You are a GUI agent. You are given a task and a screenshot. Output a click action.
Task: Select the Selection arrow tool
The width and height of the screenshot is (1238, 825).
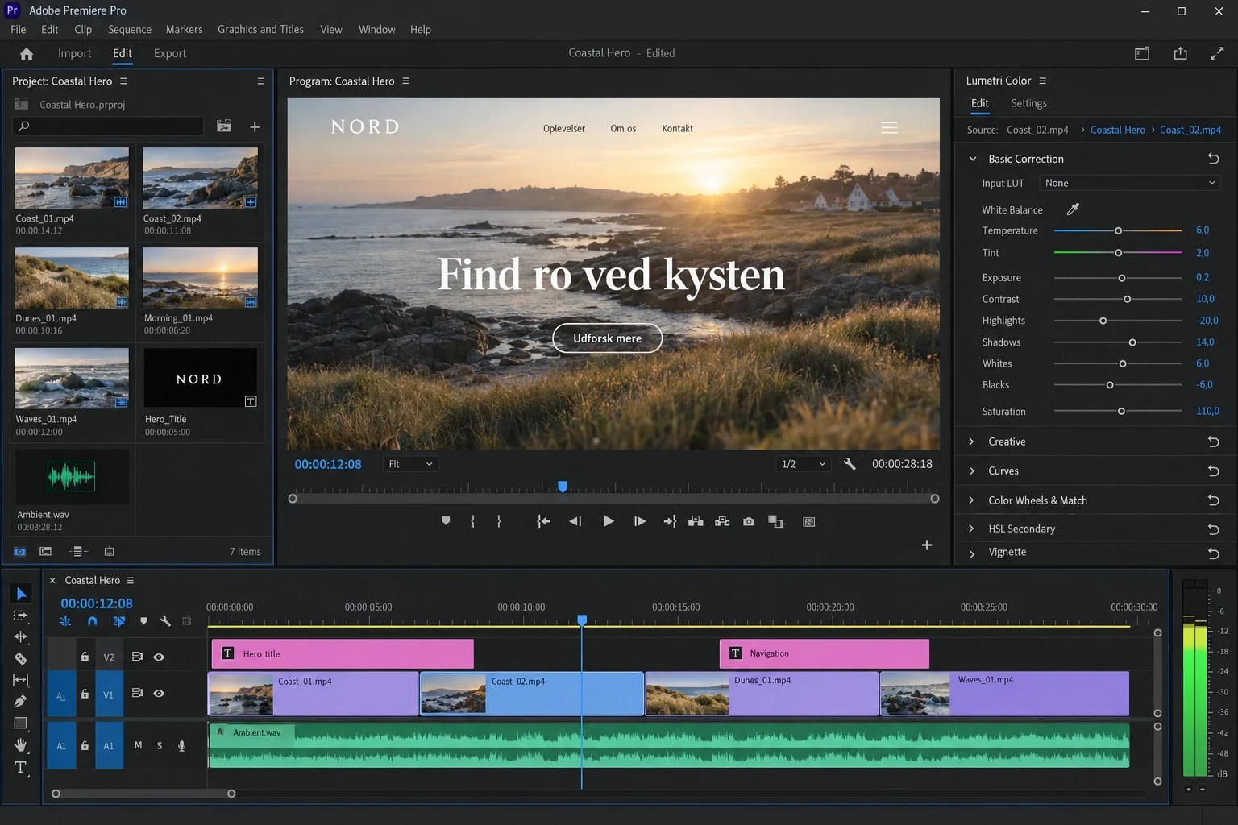(21, 594)
